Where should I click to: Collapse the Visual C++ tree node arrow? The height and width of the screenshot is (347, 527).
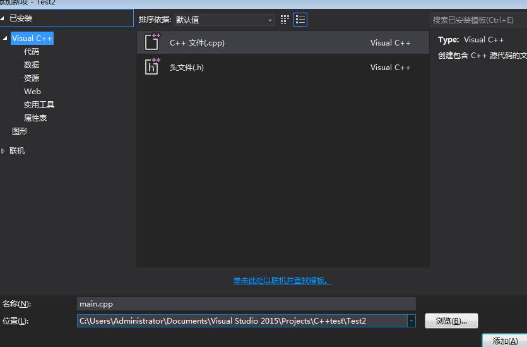click(x=5, y=39)
